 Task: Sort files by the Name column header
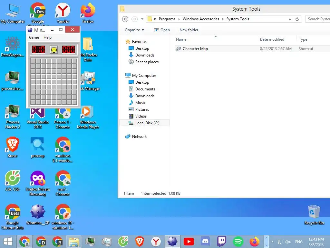(x=216, y=39)
